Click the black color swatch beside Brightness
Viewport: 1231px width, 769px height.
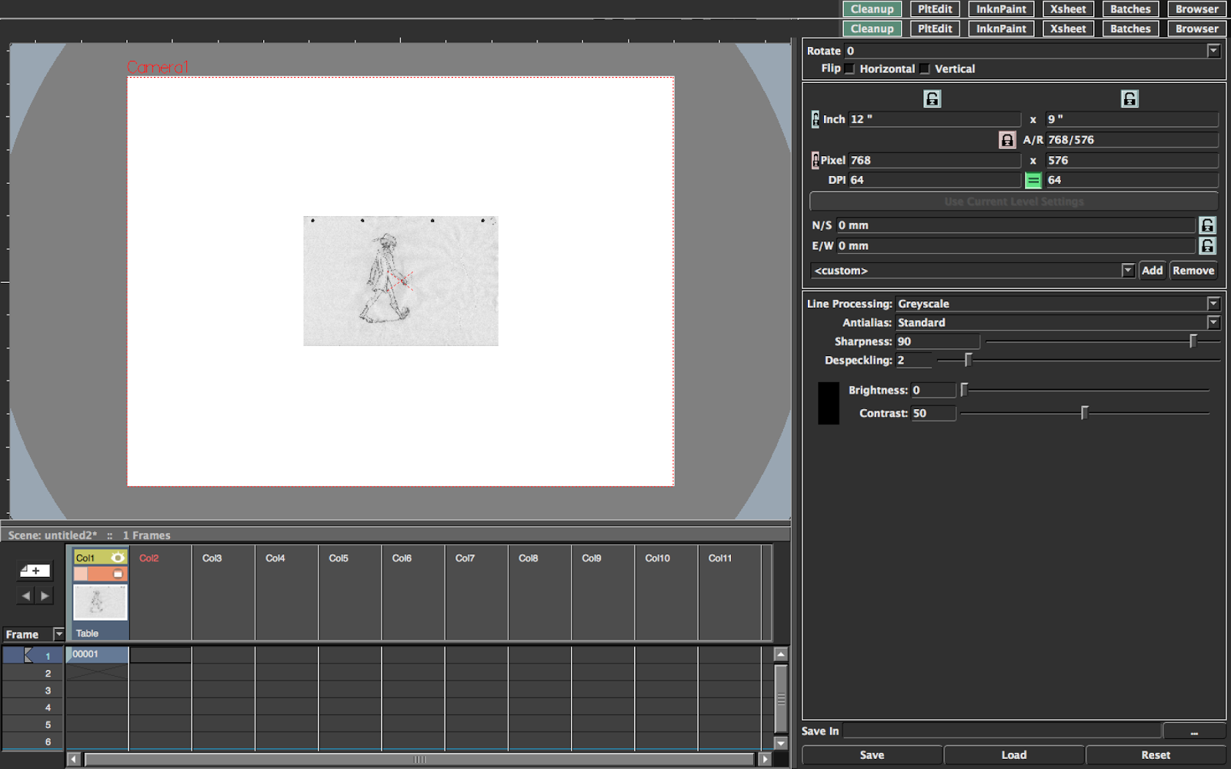pyautogui.click(x=829, y=403)
